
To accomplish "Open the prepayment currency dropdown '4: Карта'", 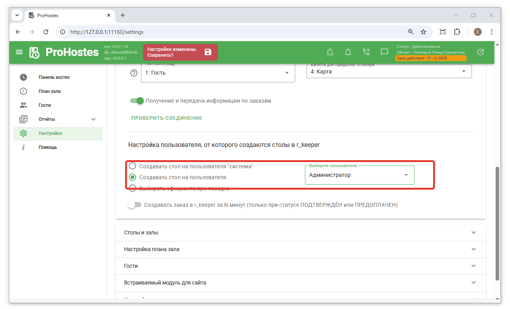I will pos(389,72).
